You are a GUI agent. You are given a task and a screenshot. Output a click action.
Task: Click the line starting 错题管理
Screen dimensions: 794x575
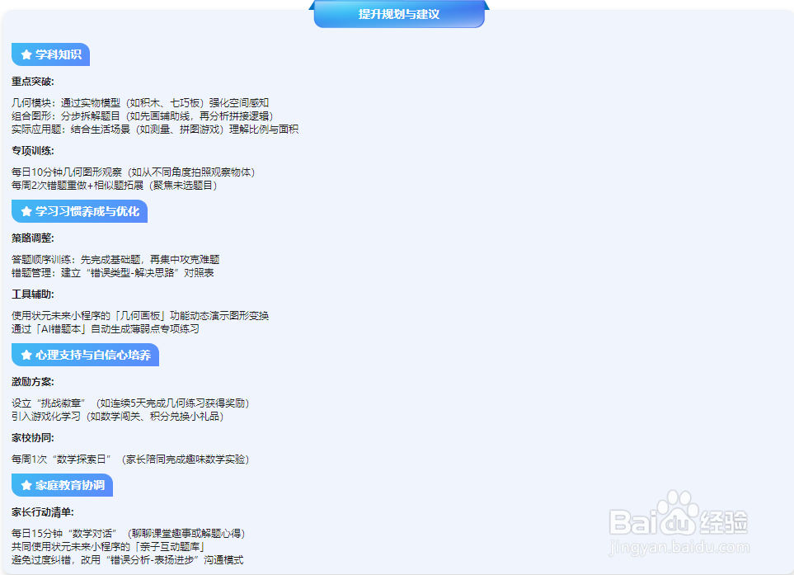point(113,272)
